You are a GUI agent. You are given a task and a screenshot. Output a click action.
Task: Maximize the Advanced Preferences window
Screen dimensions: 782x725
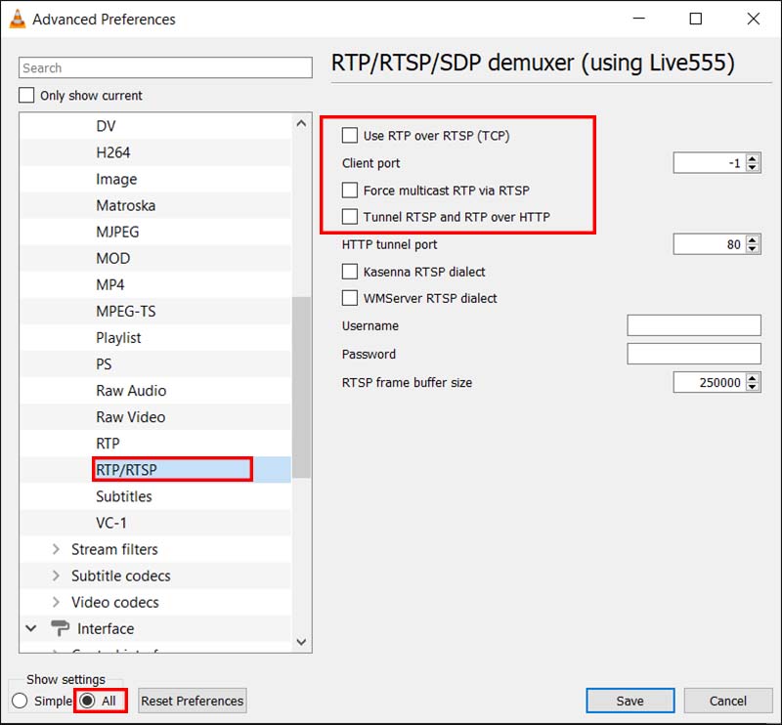(x=696, y=19)
